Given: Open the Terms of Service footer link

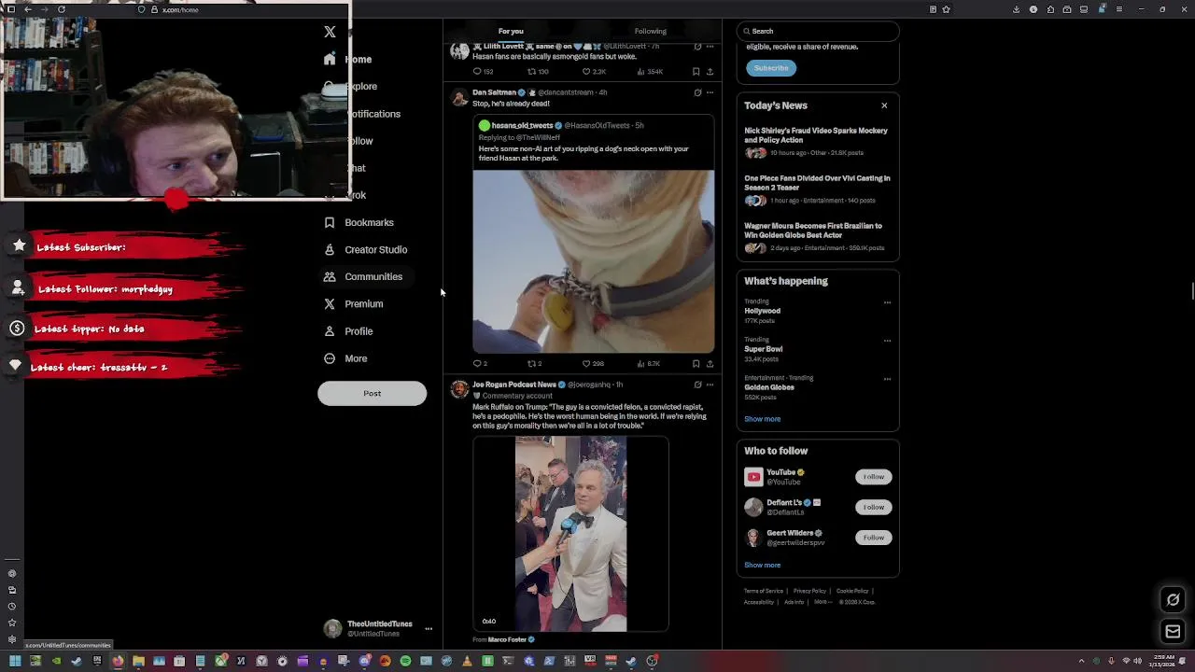Looking at the screenshot, I should pyautogui.click(x=764, y=591).
